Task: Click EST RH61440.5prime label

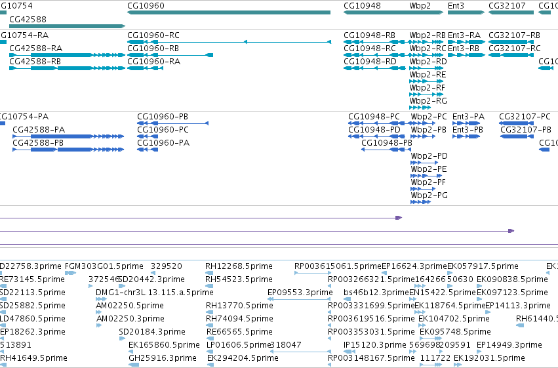Action: [x=537, y=319]
